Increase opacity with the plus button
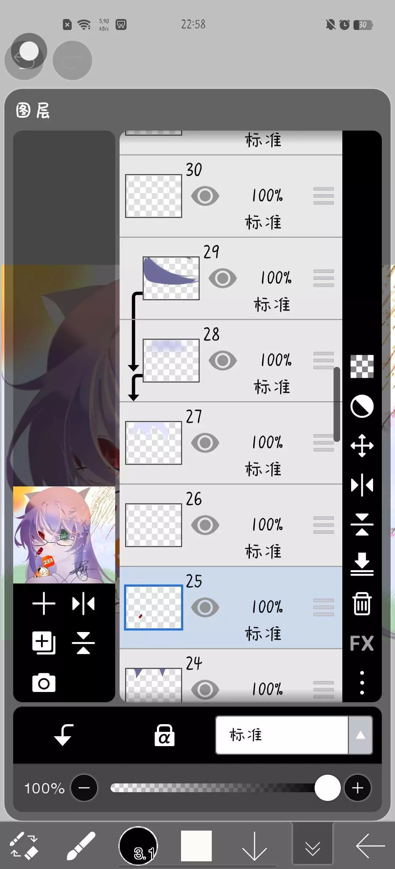Viewport: 395px width, 869px height. [358, 788]
